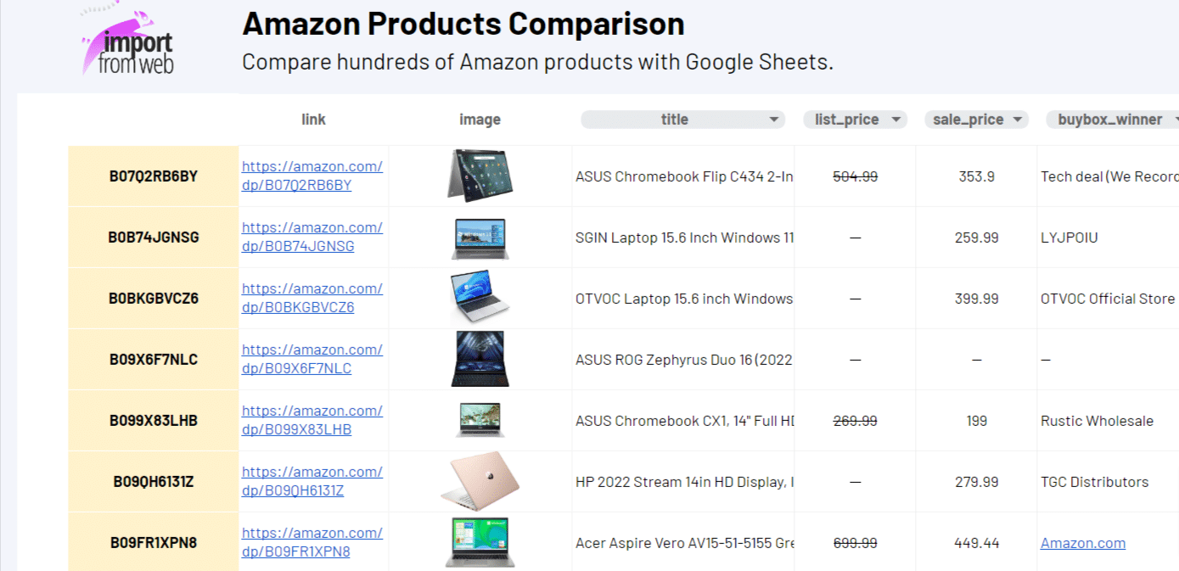Image resolution: width=1179 pixels, height=571 pixels.
Task: Follow the Amazon.com buybox winner link
Action: click(x=1083, y=543)
